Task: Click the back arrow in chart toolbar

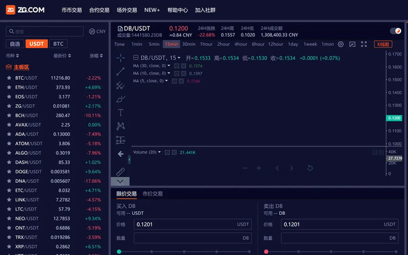Action: pos(121,154)
